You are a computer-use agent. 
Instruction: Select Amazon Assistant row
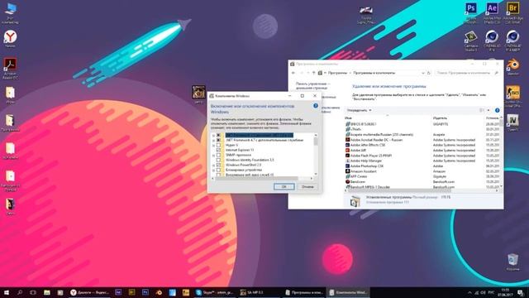[x=422, y=171]
